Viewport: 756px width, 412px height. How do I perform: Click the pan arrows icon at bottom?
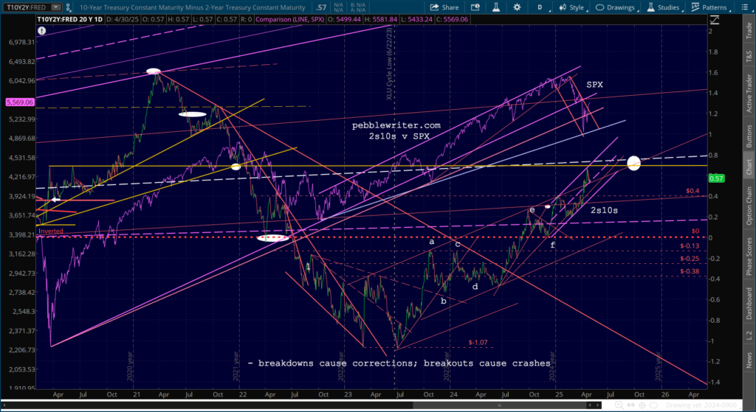tap(630, 405)
